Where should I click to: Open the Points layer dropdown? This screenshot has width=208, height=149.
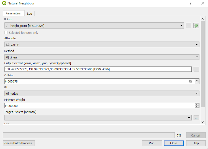pos(94,25)
